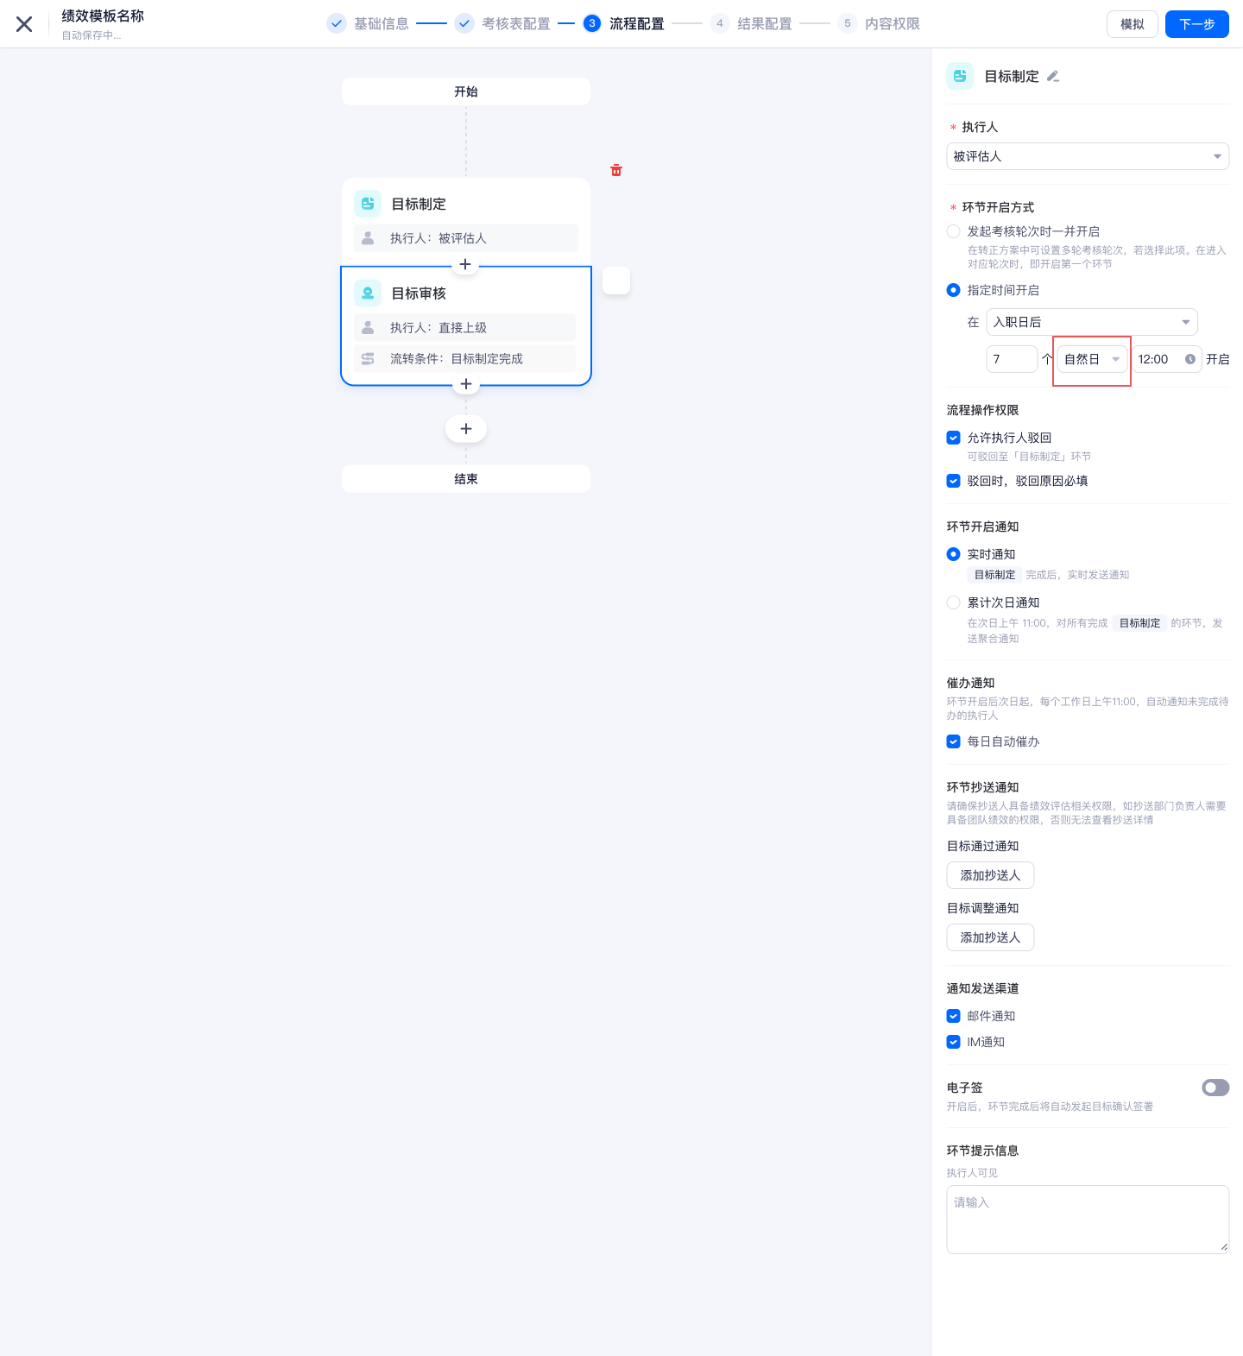Click the person icon beside 执行人:被评估人
1243x1356 pixels.
[x=368, y=237]
